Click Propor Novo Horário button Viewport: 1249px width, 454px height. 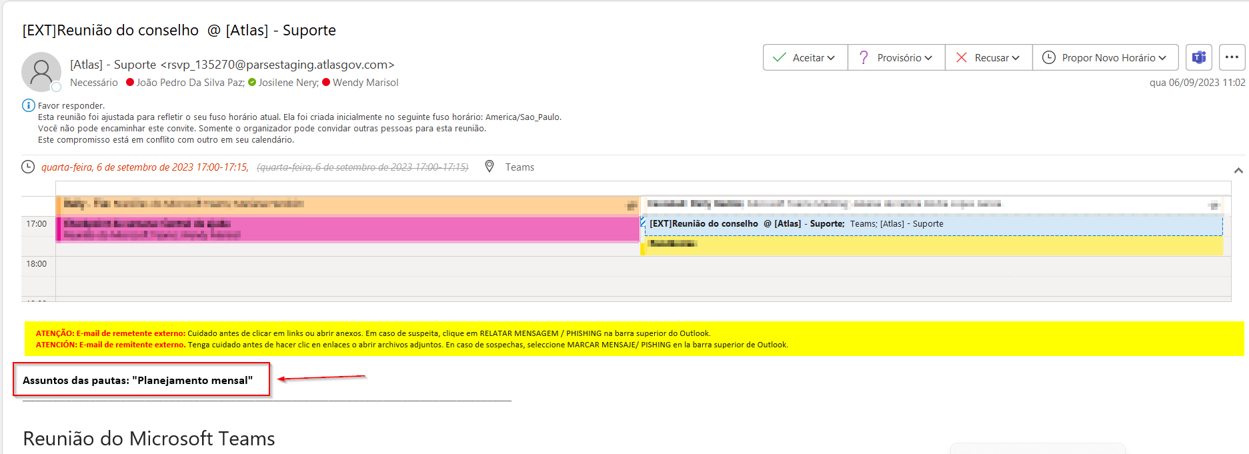[x=1105, y=57]
